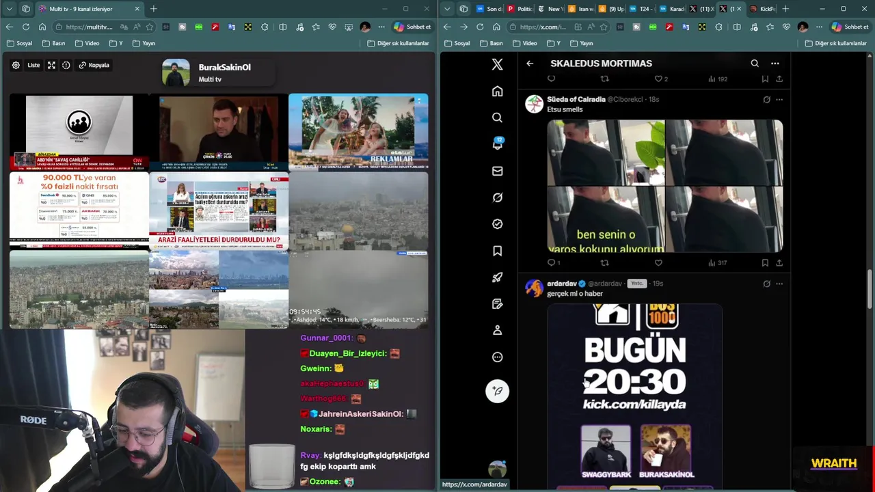This screenshot has width=875, height=492.
Task: Open Grok icon on ardardav tweet
Action: (x=766, y=284)
